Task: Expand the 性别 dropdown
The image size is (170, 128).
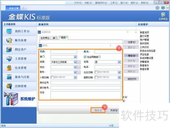Action: 119,62
